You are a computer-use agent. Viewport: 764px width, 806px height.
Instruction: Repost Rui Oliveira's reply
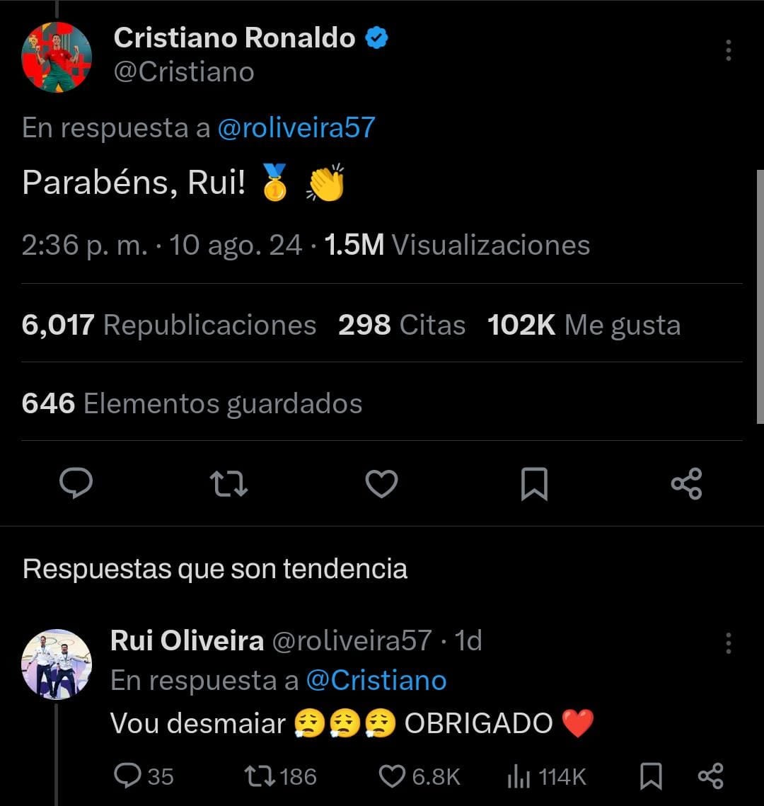tap(259, 776)
